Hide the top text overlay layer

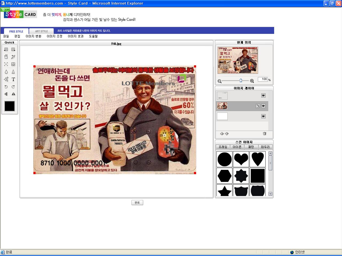(x=263, y=95)
